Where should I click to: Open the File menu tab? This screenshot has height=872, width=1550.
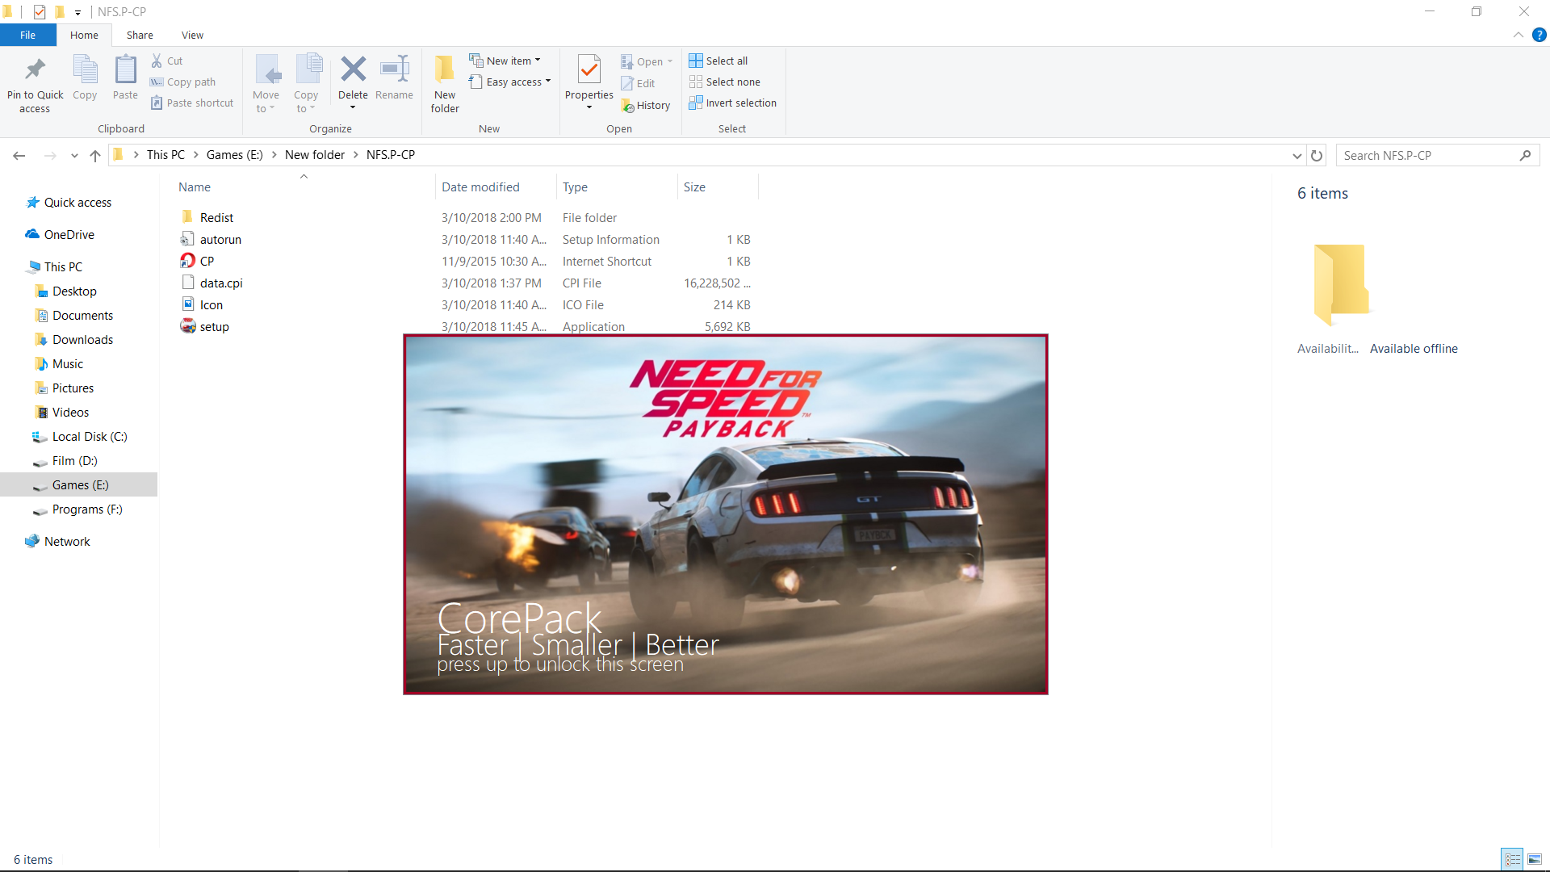point(27,35)
